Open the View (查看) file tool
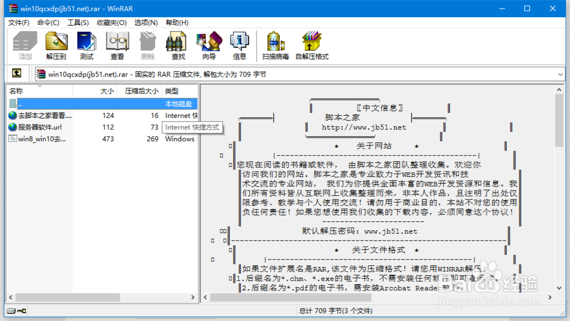 (117, 45)
